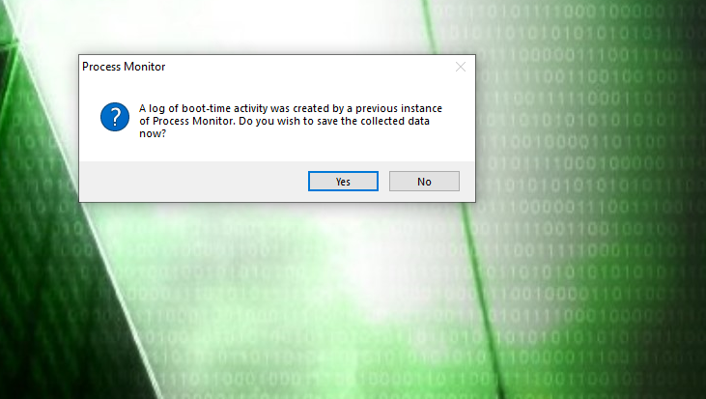Click the Process Monitor title text
The width and height of the screenshot is (706, 399).
[x=124, y=67]
